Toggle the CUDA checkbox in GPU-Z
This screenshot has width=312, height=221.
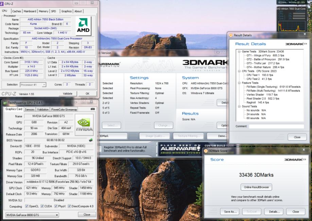(42, 206)
